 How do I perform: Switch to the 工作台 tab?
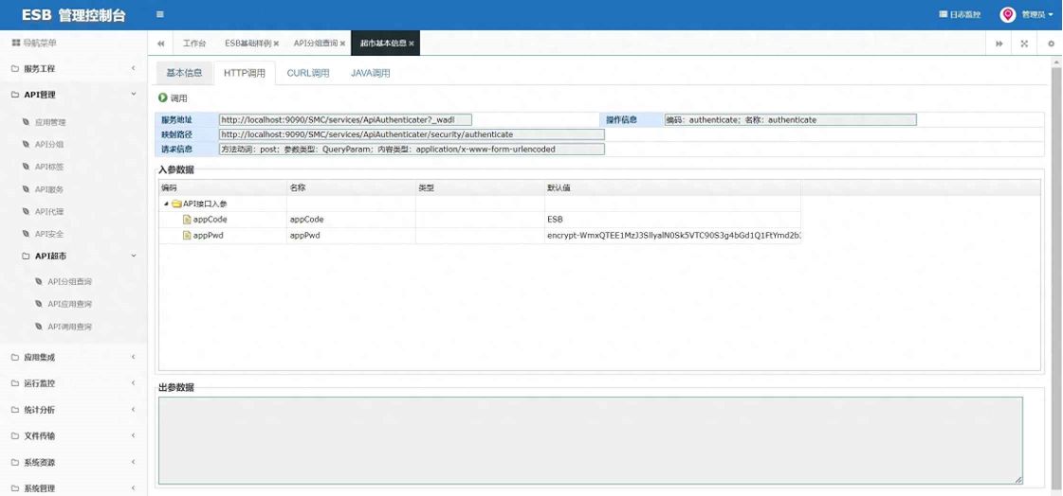[x=193, y=44]
